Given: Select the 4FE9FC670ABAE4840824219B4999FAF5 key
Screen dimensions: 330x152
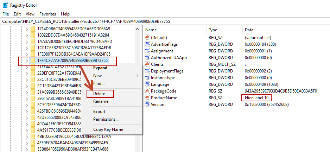Looking at the screenshot, I should click(x=72, y=143).
